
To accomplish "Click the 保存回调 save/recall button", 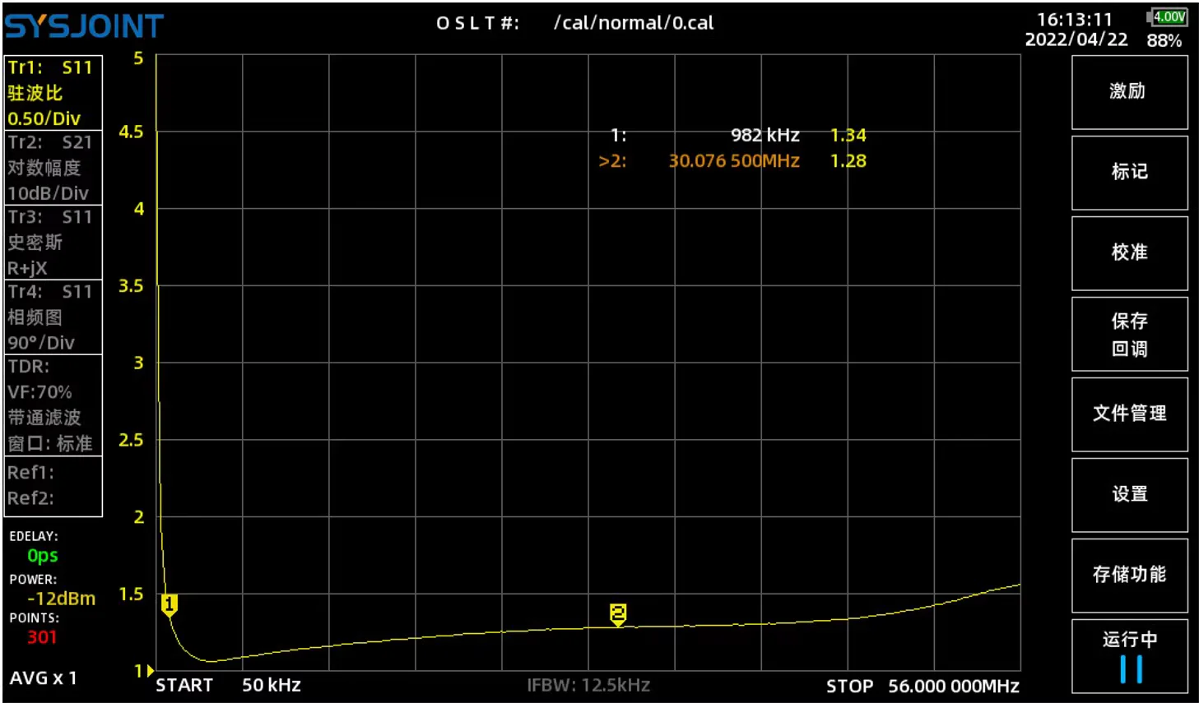I will point(1129,334).
